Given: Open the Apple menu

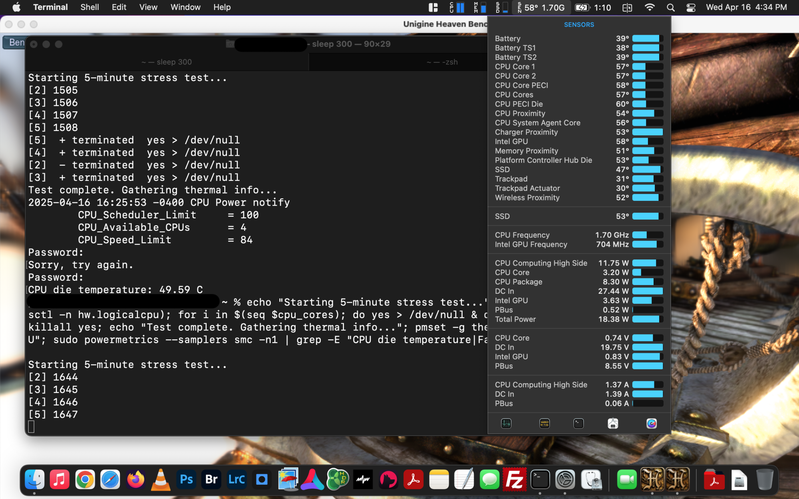Looking at the screenshot, I should [16, 7].
